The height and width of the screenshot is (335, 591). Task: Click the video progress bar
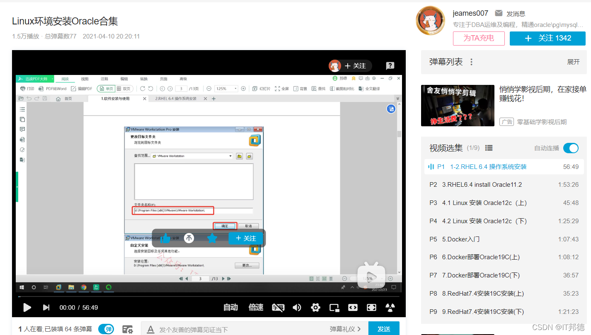click(x=208, y=296)
